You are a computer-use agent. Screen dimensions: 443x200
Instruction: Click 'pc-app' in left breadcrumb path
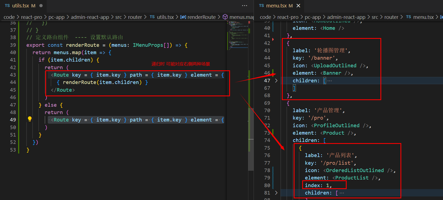pyautogui.click(x=57, y=17)
